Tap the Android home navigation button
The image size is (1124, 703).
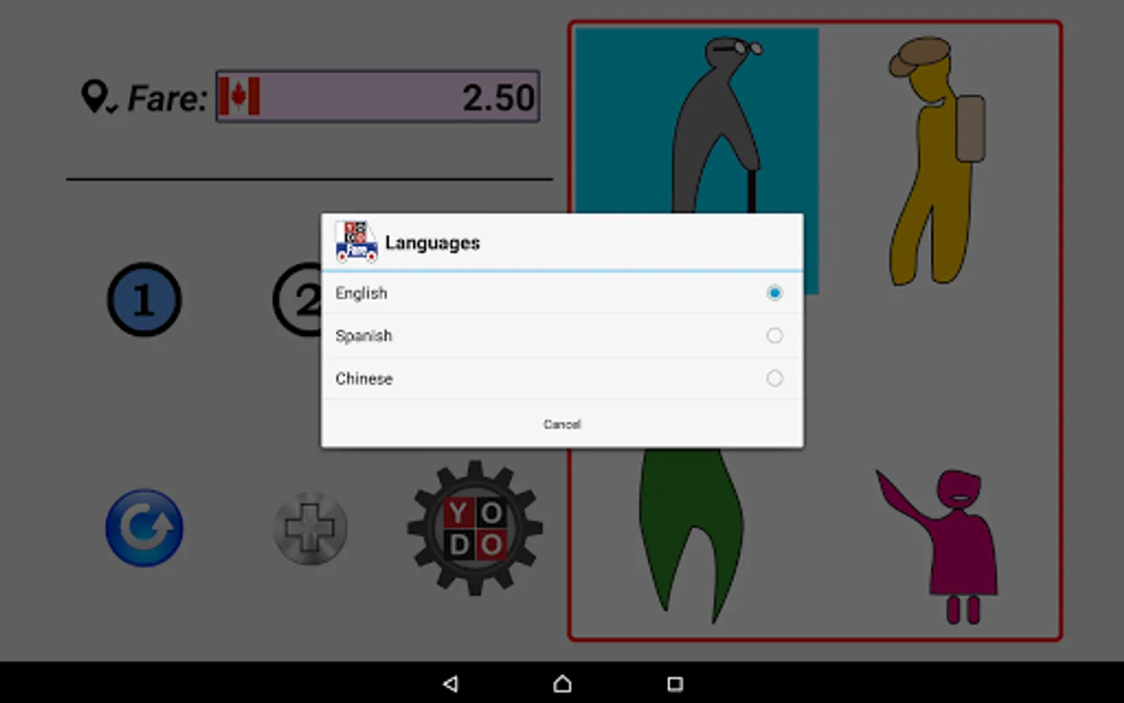pyautogui.click(x=562, y=684)
